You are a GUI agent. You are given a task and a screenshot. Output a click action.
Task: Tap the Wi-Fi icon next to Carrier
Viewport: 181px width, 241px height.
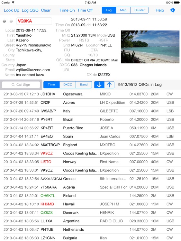coord(13,3)
